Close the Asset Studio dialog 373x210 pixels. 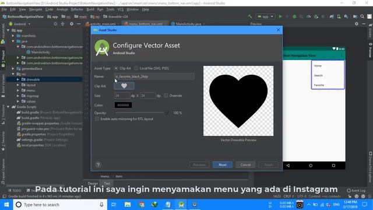(x=279, y=30)
